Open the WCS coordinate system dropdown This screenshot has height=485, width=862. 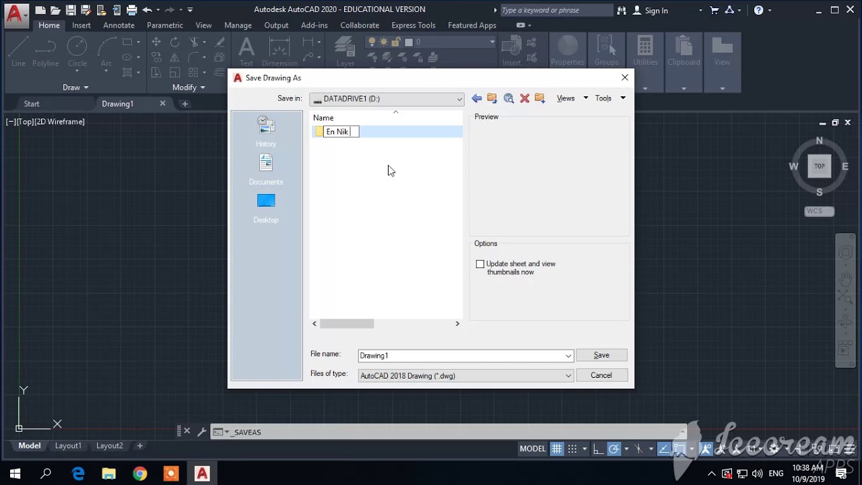coord(820,212)
